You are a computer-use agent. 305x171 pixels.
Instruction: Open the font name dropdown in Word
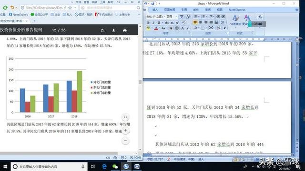164,17
